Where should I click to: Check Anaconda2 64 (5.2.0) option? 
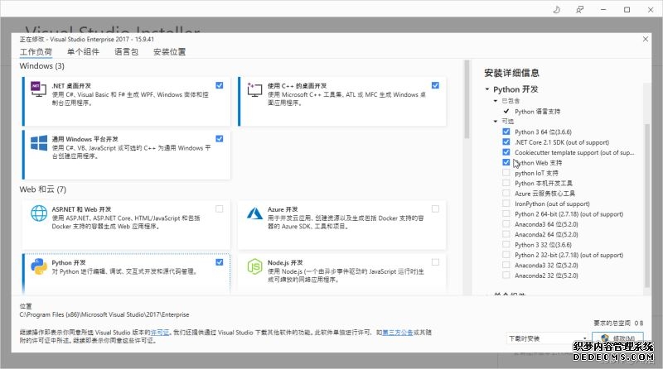(x=506, y=234)
